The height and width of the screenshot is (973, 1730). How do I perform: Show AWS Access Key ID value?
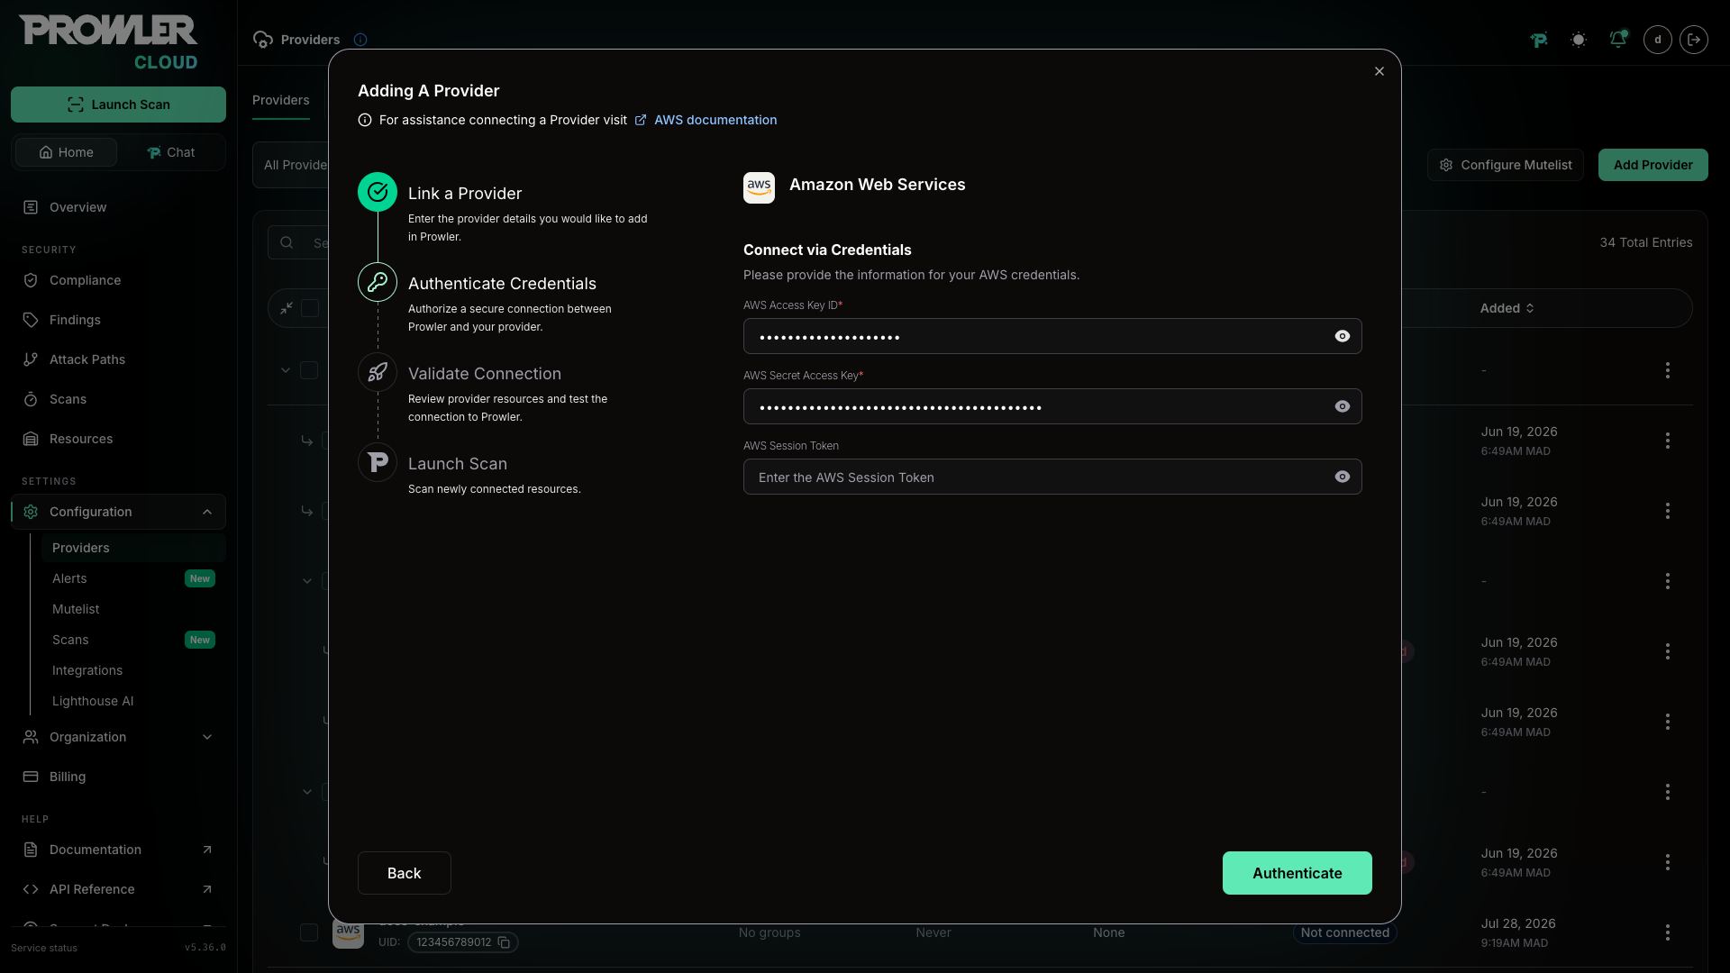[x=1343, y=336]
